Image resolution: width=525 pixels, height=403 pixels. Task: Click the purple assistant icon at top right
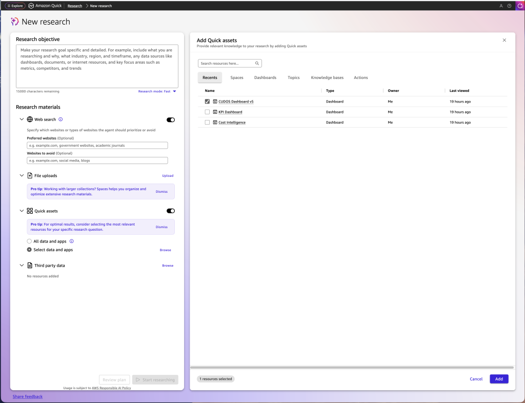[x=520, y=6]
